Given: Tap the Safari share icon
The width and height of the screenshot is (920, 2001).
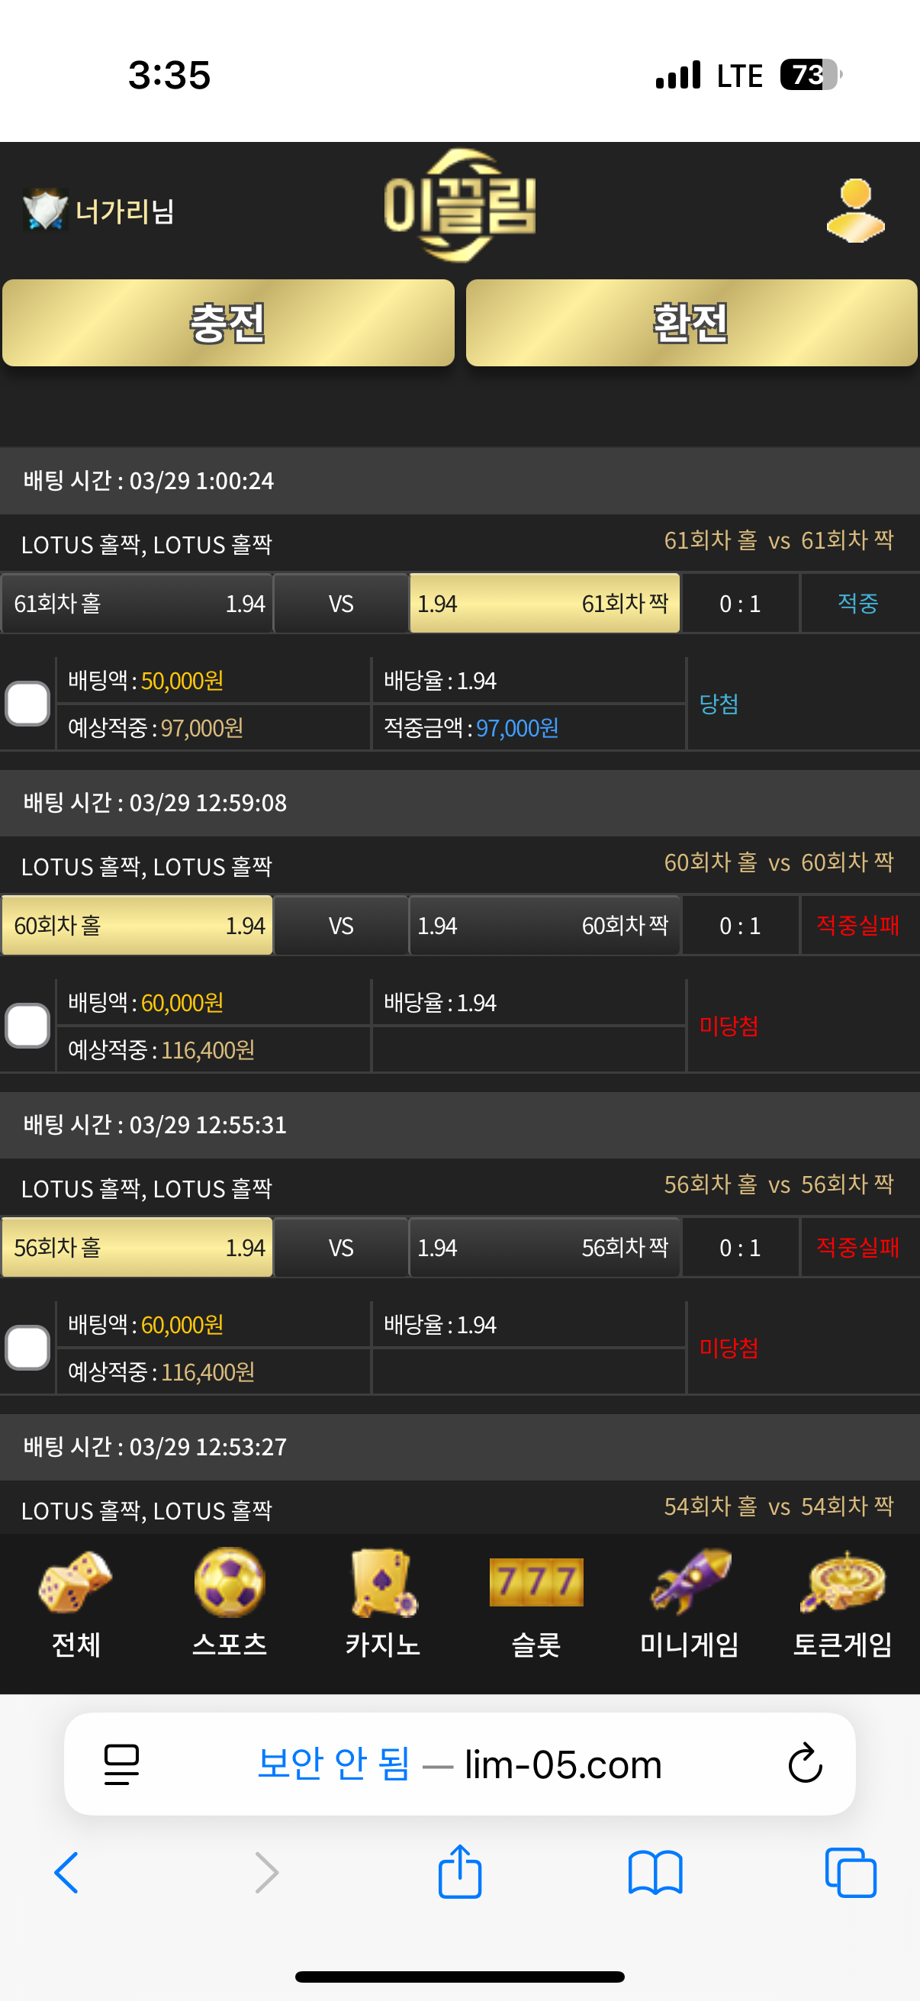Looking at the screenshot, I should tap(459, 1871).
